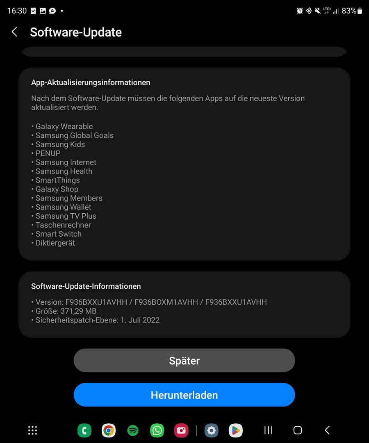This screenshot has height=443, width=369.
Task: Tap the App-Aktualisierungsinformationen heading
Action: point(91,82)
